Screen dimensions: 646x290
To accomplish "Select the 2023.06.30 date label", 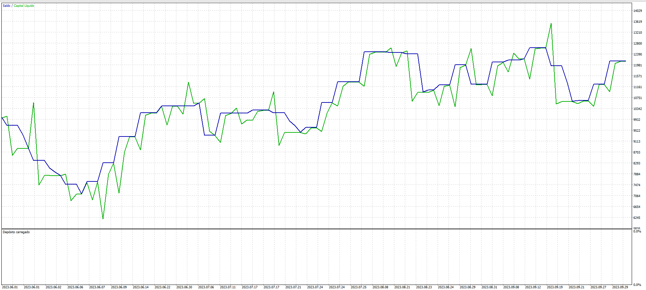I will 184,287.
